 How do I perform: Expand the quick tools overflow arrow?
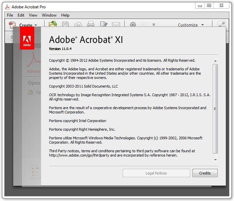pos(154,25)
